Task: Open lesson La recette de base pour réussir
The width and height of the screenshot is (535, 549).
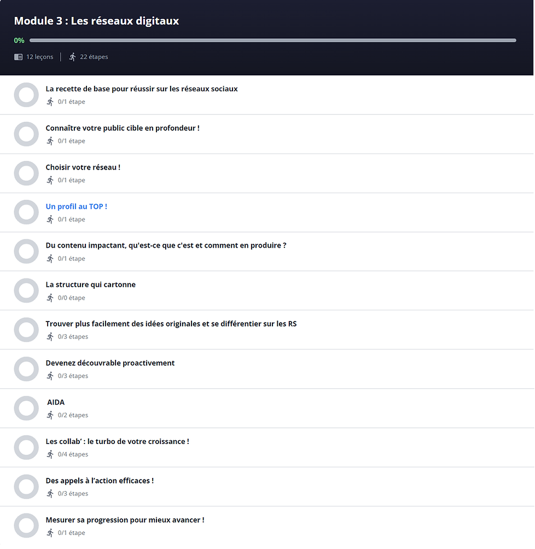Action: point(141,89)
